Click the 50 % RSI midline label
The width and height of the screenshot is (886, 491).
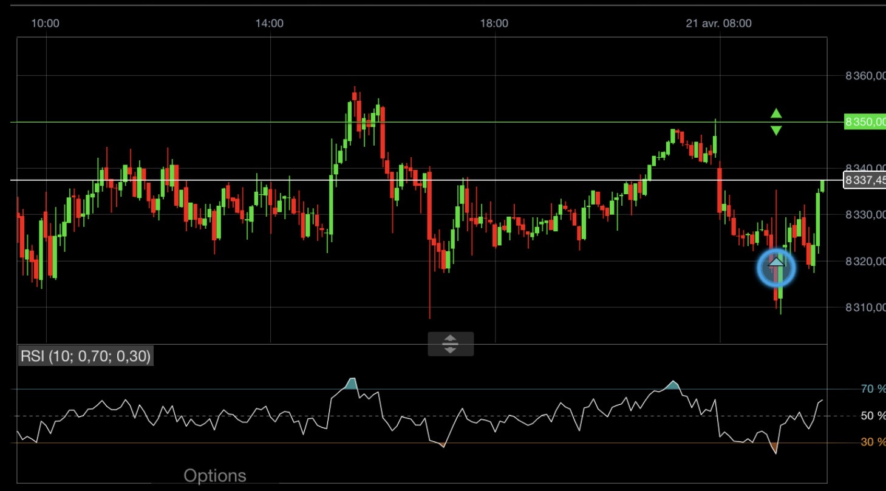pos(873,416)
